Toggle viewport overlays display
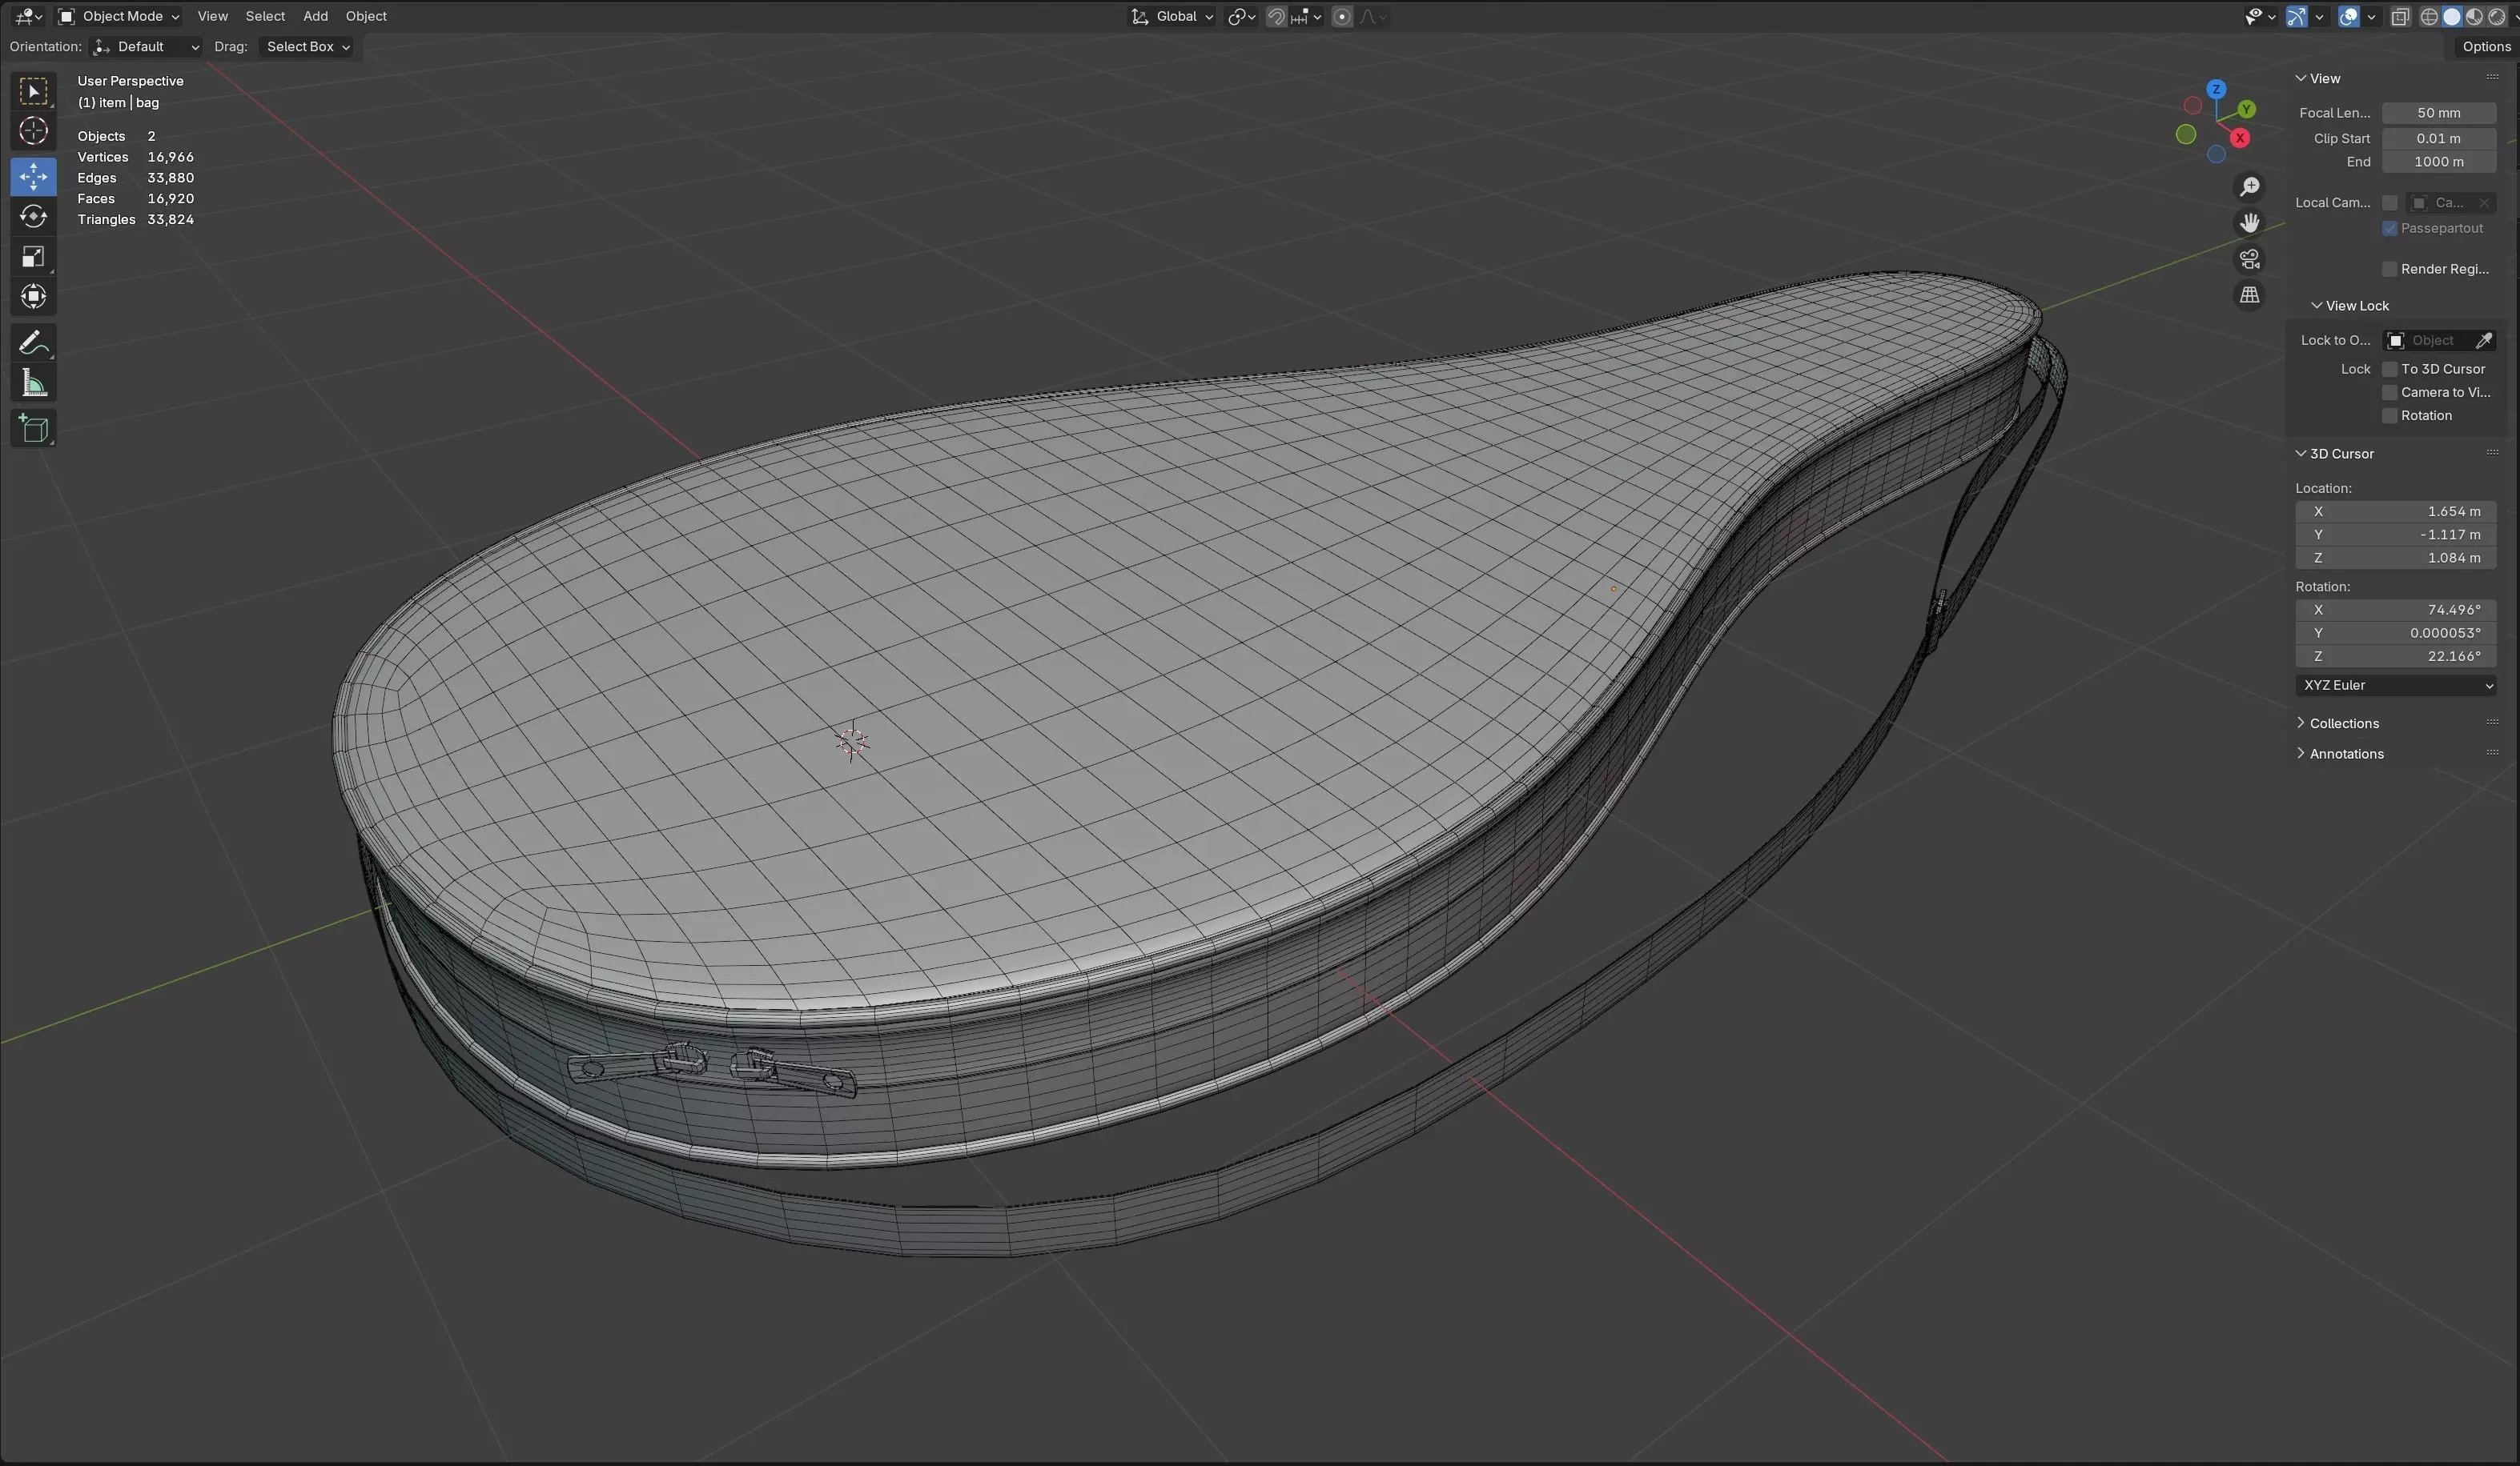 (x=2348, y=16)
